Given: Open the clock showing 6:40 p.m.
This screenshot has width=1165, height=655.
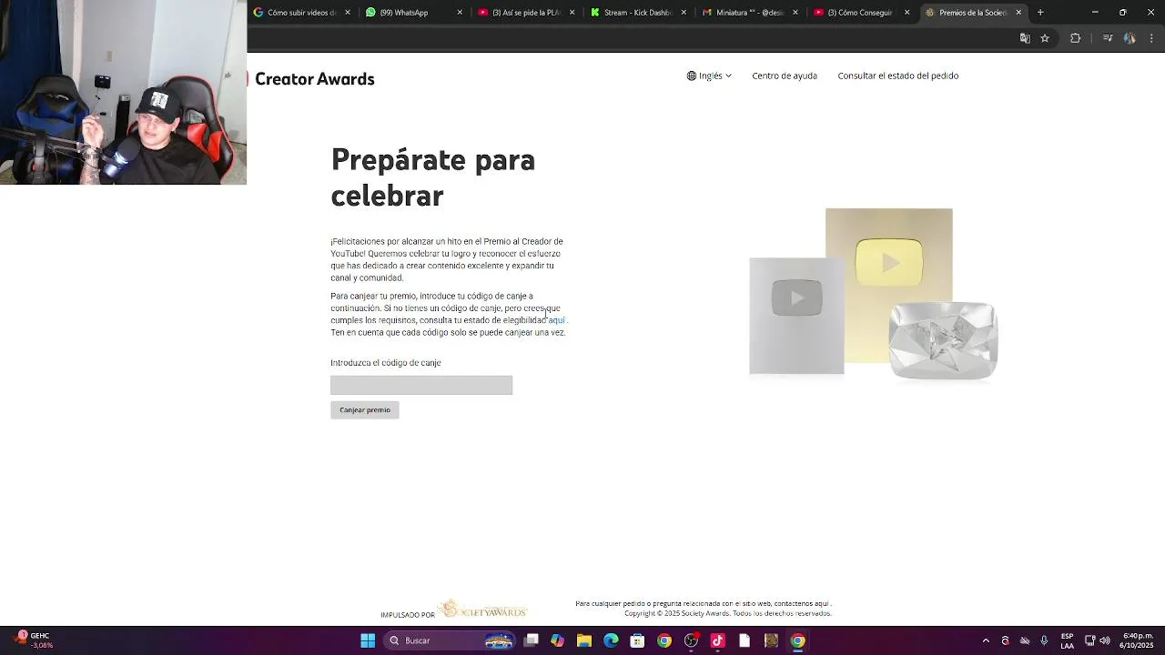Looking at the screenshot, I should pos(1138,640).
